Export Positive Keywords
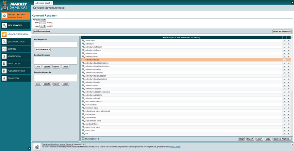 coord(65,67)
